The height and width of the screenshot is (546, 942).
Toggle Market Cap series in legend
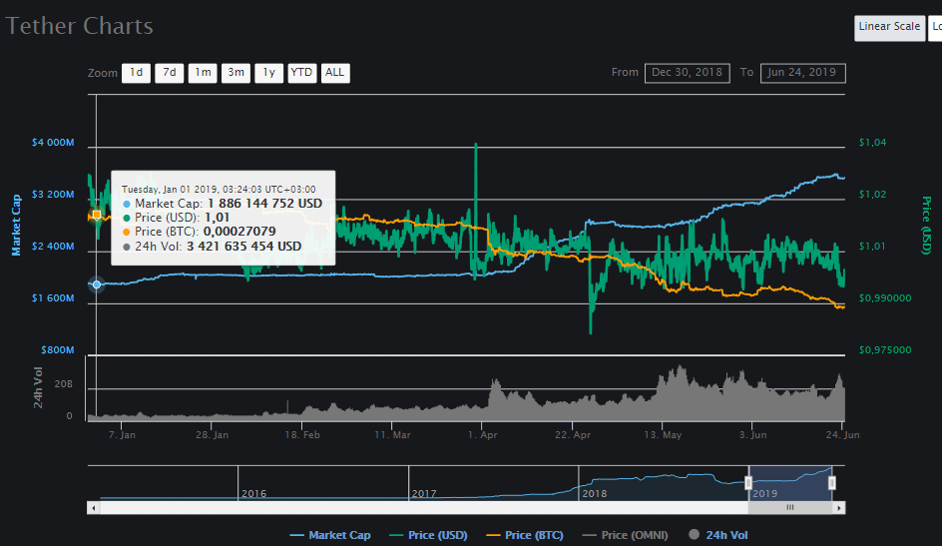pos(329,535)
